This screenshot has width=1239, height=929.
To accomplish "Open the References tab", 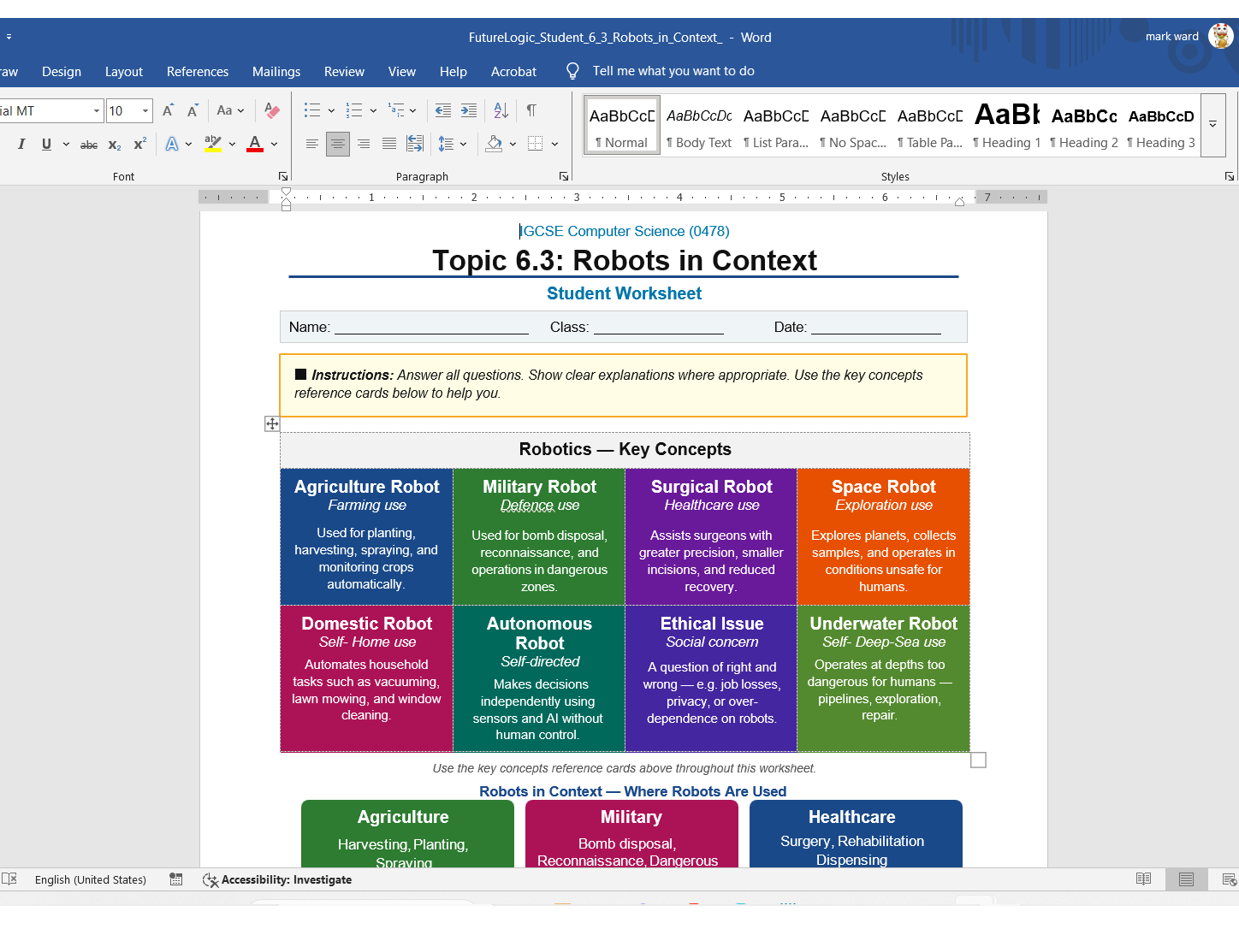I will pos(198,72).
